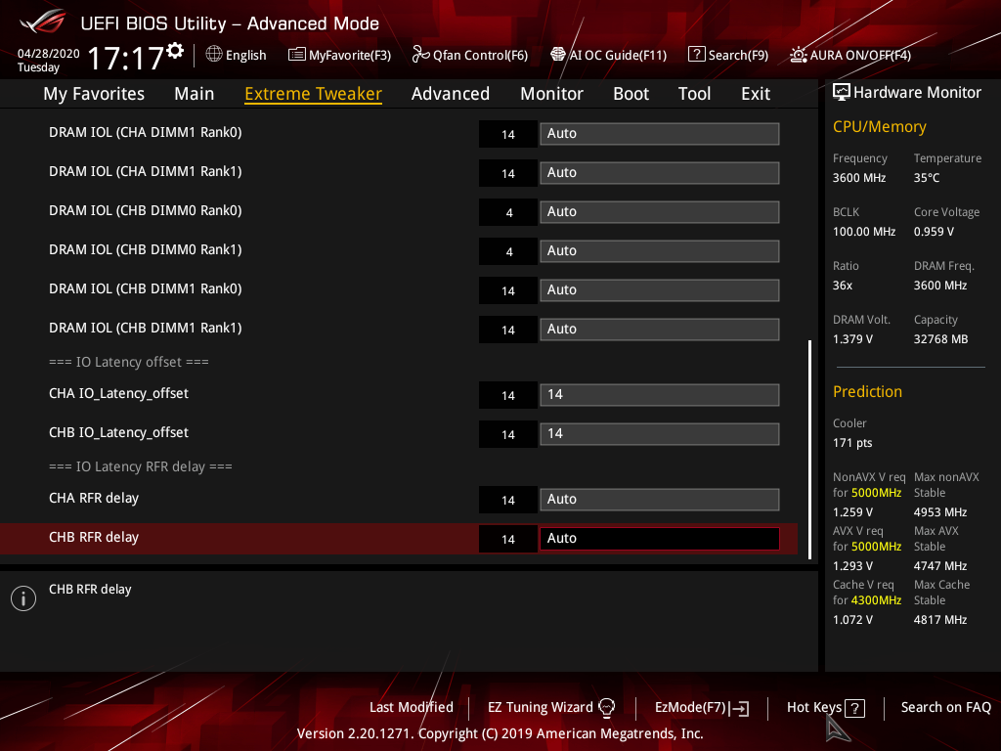1001x751 pixels.
Task: Select highlighted CHB RFR delay row label
Action: [x=94, y=537]
